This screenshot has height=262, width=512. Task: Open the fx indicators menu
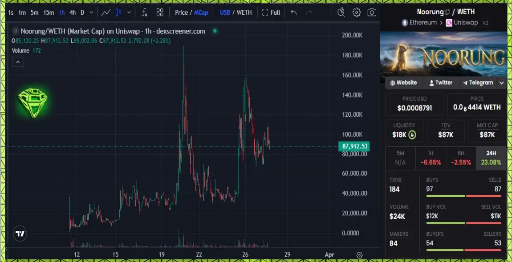pyautogui.click(x=144, y=13)
